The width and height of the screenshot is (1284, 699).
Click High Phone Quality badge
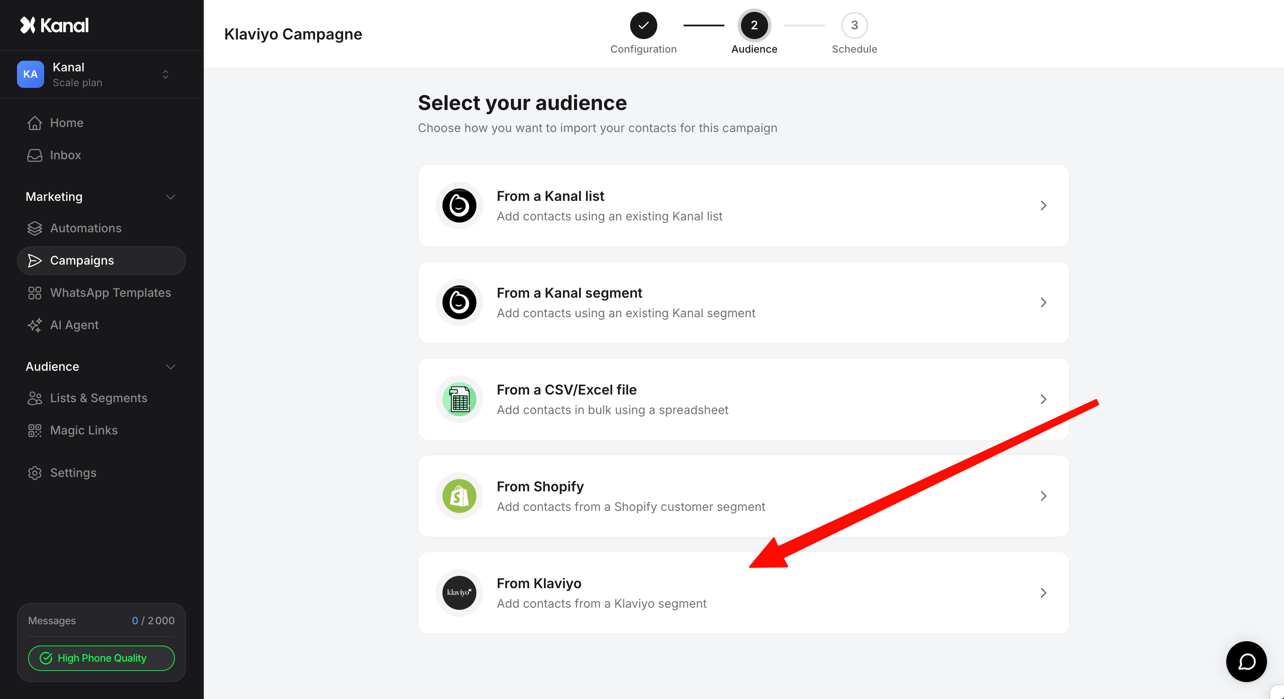[x=101, y=658]
